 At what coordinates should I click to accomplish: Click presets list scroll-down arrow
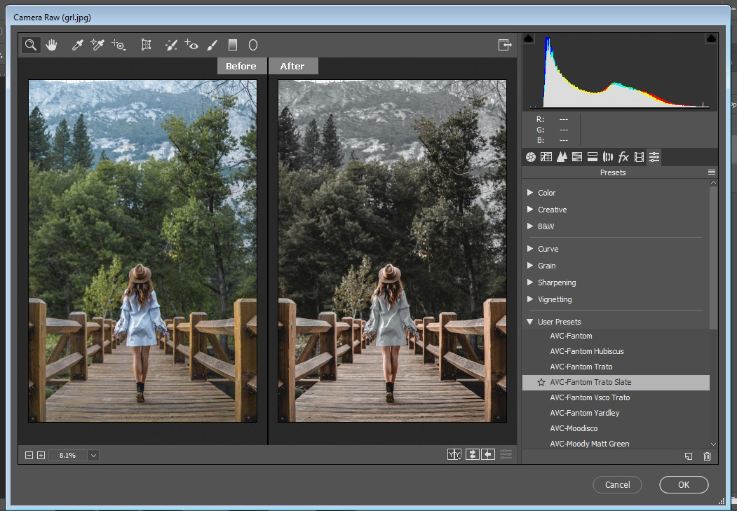tap(713, 444)
